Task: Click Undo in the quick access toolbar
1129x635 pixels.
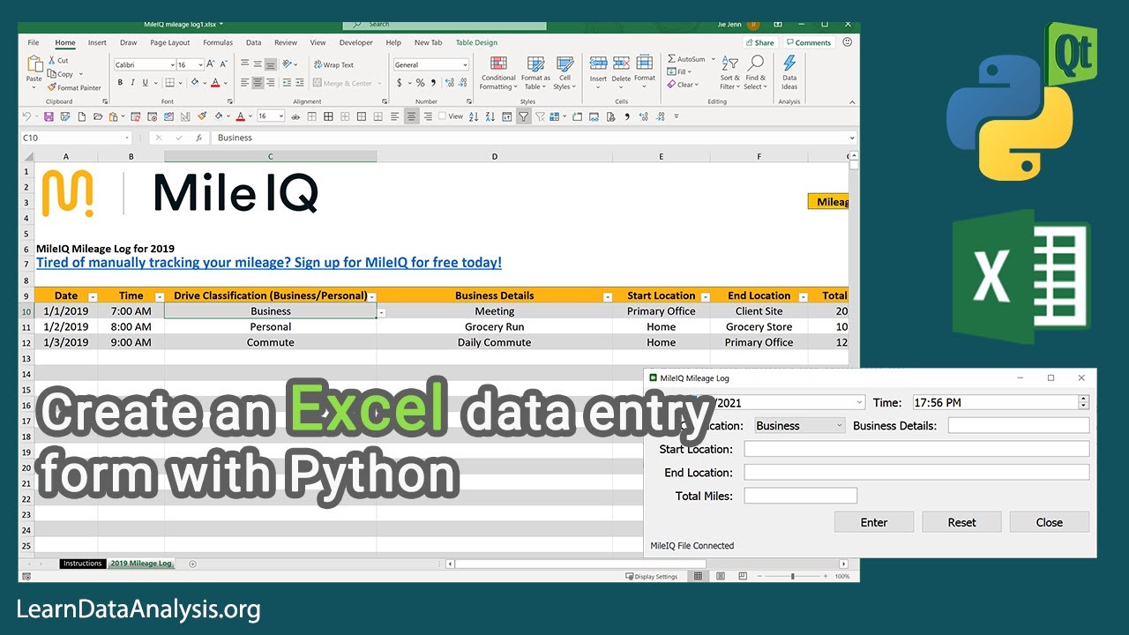Action: point(26,116)
